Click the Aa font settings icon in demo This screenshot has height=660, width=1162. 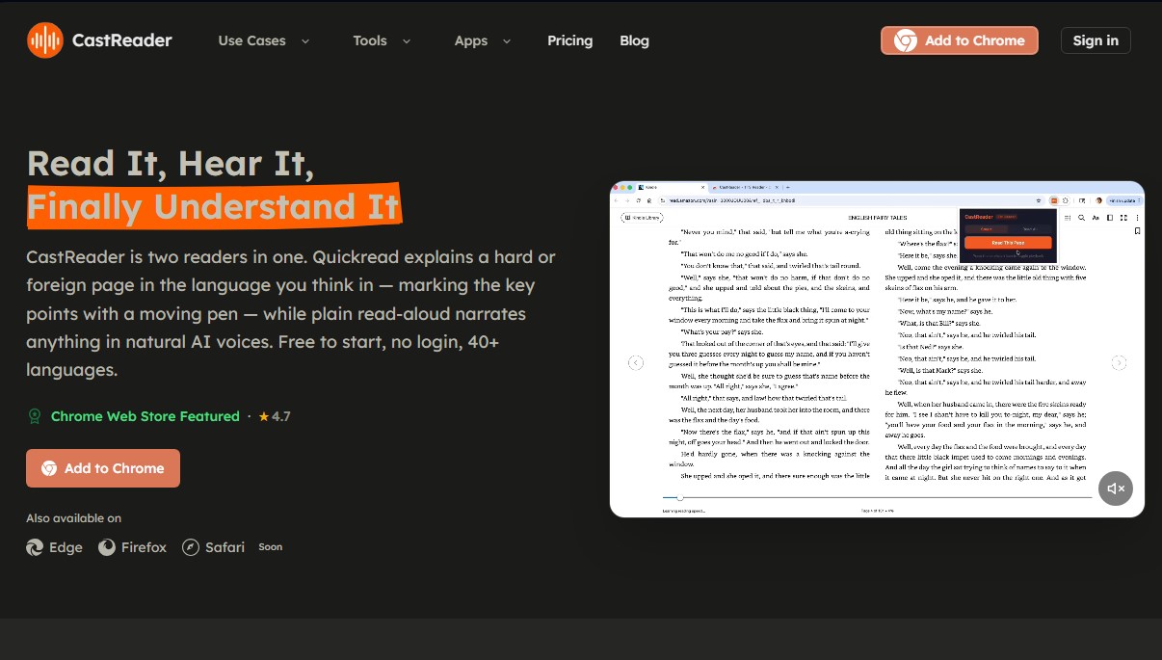point(1096,218)
